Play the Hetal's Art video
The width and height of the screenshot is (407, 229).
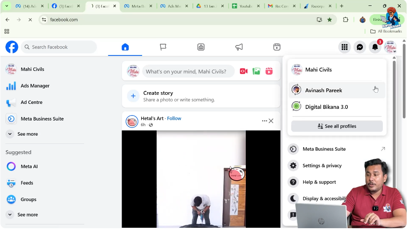pyautogui.click(x=201, y=179)
